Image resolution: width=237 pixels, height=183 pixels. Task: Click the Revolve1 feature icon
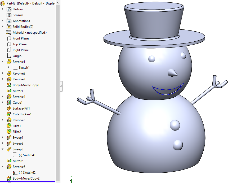pyautogui.click(x=9, y=62)
